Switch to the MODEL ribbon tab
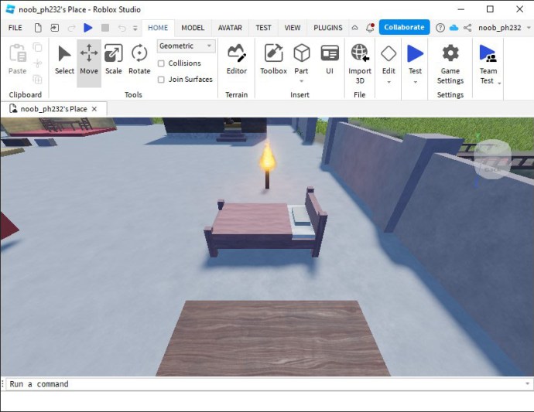 click(x=193, y=28)
